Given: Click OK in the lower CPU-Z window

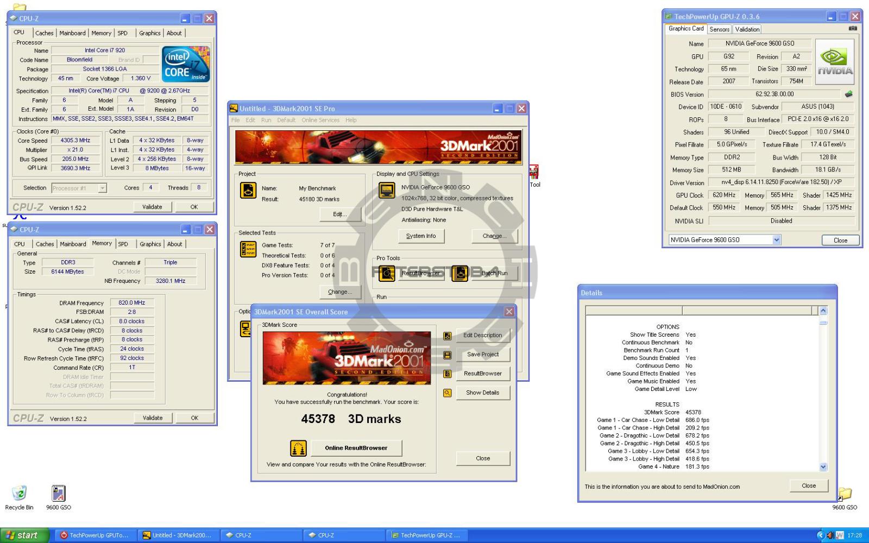Looking at the screenshot, I should [194, 418].
